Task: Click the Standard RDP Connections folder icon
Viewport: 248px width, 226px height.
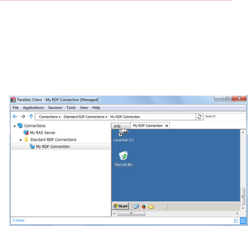Action: pyautogui.click(x=26, y=139)
